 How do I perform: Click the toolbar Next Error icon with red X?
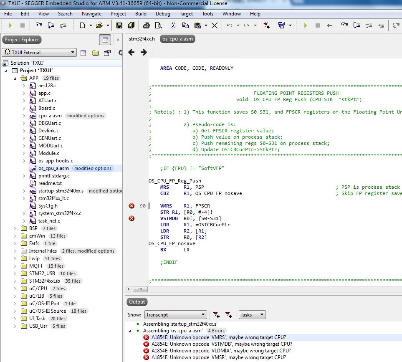[266, 25]
